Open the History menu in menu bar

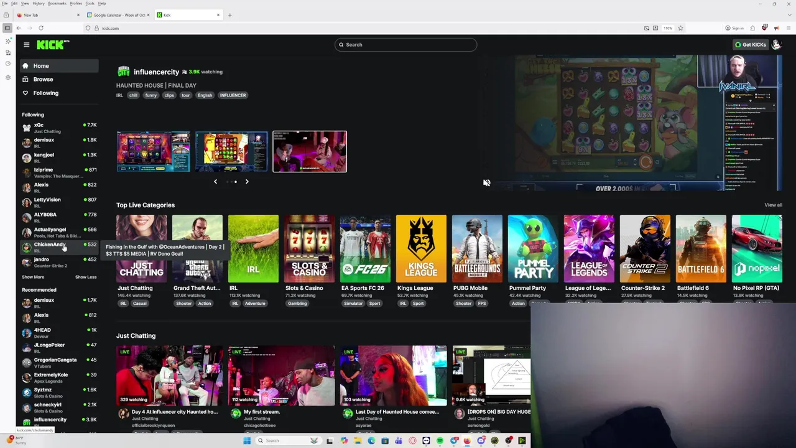tap(38, 3)
